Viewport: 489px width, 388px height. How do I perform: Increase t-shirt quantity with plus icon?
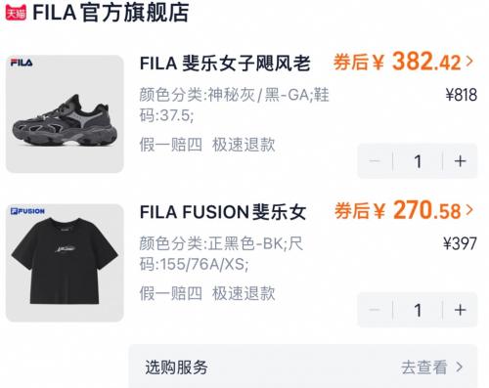460,310
